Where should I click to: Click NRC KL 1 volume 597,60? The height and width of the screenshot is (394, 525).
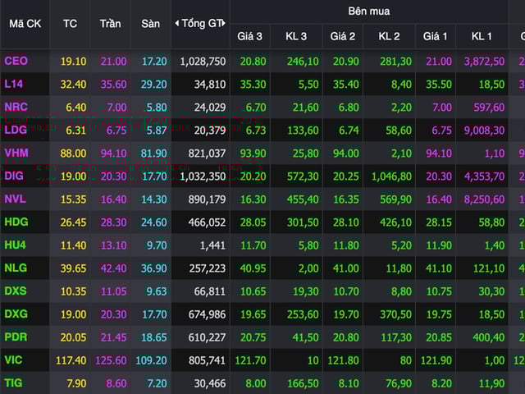[489, 108]
